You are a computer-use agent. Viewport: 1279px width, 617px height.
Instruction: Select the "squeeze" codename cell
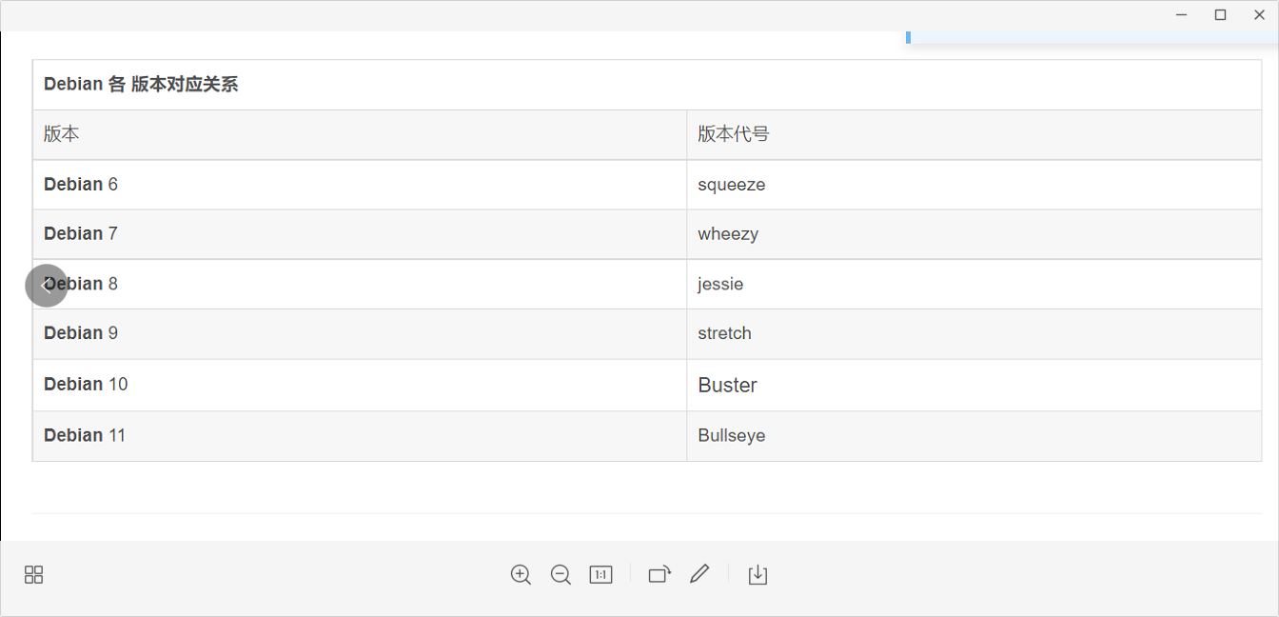click(974, 185)
